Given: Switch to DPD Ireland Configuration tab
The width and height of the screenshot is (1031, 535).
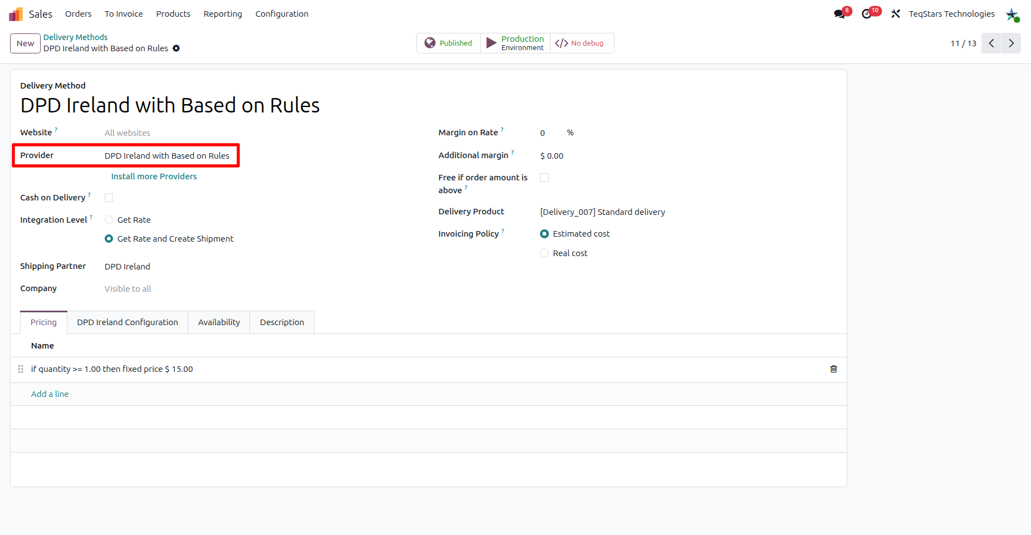Looking at the screenshot, I should (x=127, y=322).
